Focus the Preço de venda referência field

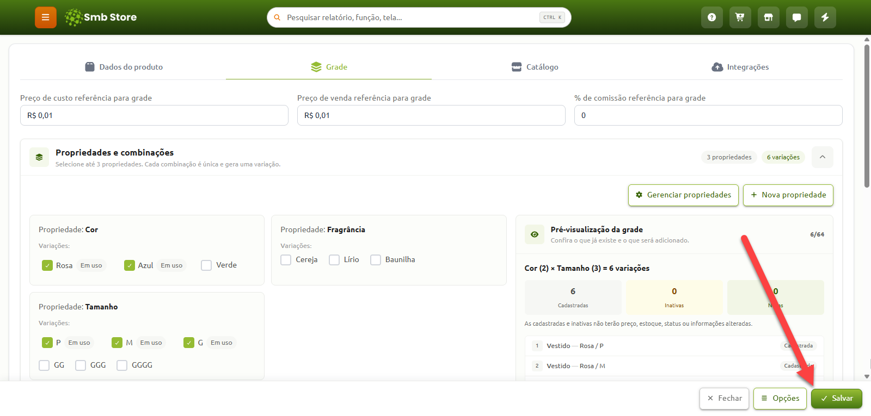431,115
